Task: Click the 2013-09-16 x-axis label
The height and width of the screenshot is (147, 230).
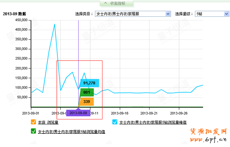Action: tap(120, 113)
